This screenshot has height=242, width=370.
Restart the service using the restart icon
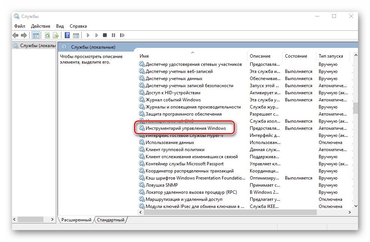(x=122, y=35)
